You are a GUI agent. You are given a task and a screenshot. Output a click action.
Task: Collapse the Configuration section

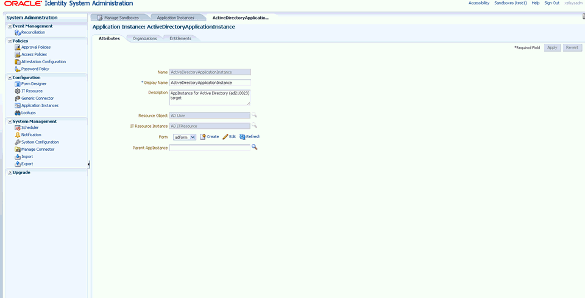click(x=10, y=77)
